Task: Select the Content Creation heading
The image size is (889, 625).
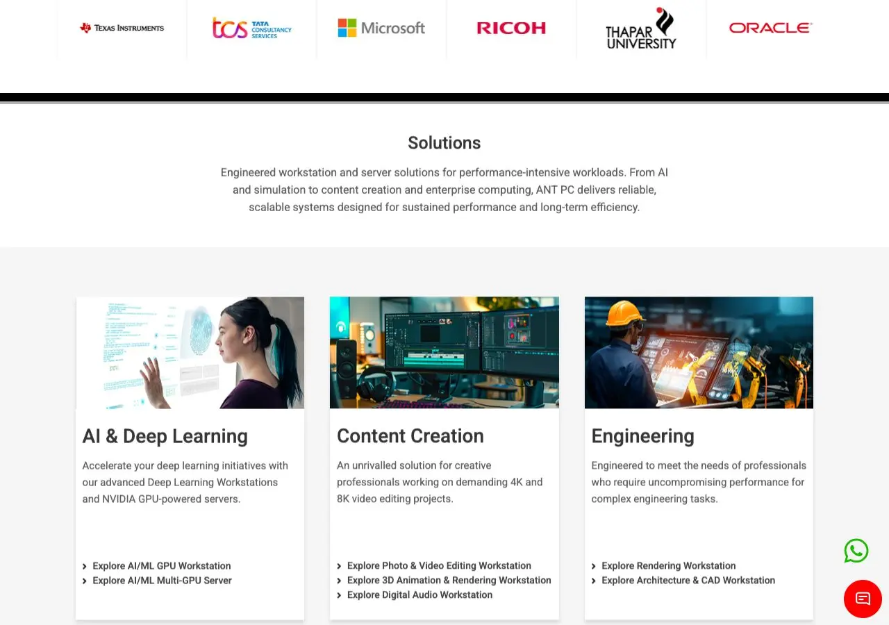Action: pos(410,436)
